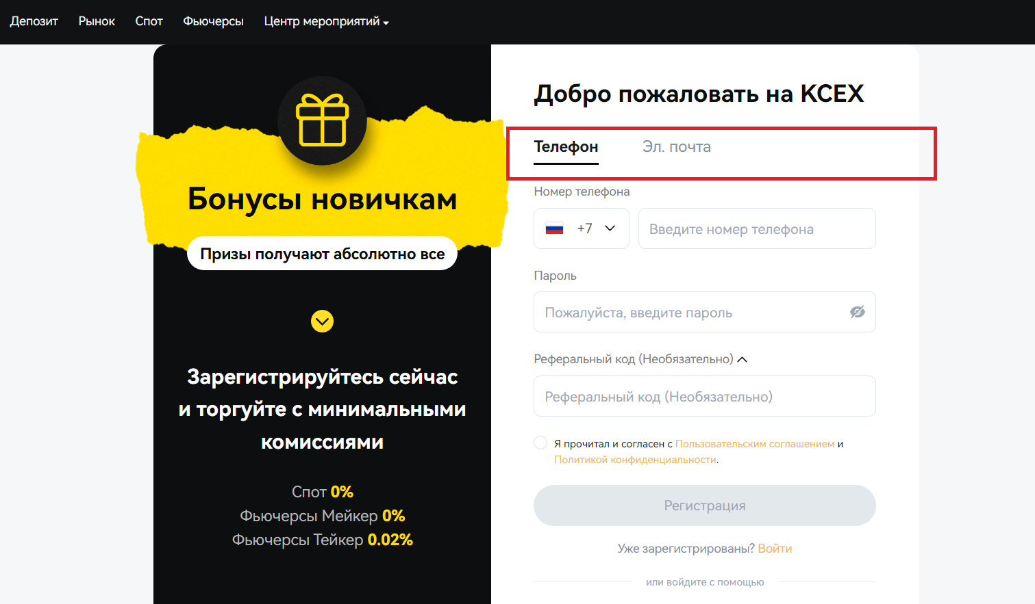Open the +7 country code selector
This screenshot has width=1035, height=604.
point(582,228)
